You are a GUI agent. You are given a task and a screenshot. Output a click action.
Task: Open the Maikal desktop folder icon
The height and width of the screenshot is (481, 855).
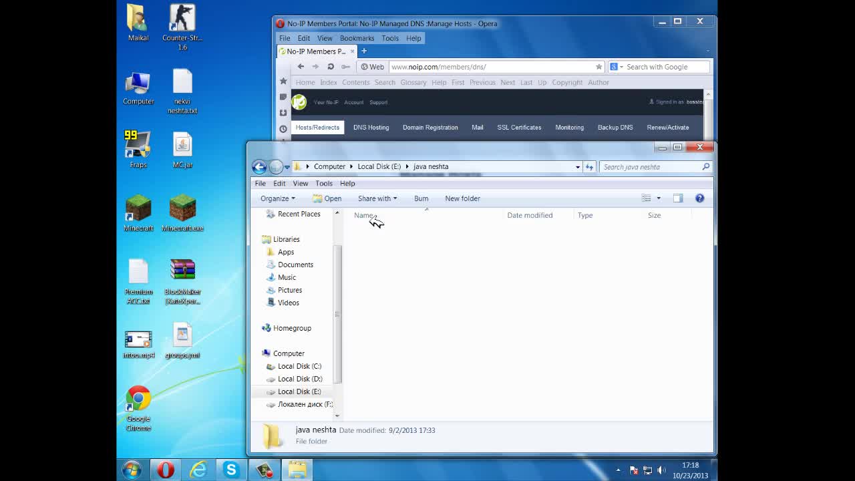138,23
